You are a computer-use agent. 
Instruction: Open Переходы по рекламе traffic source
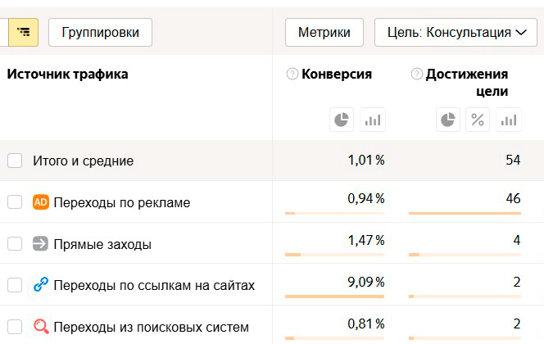[121, 202]
